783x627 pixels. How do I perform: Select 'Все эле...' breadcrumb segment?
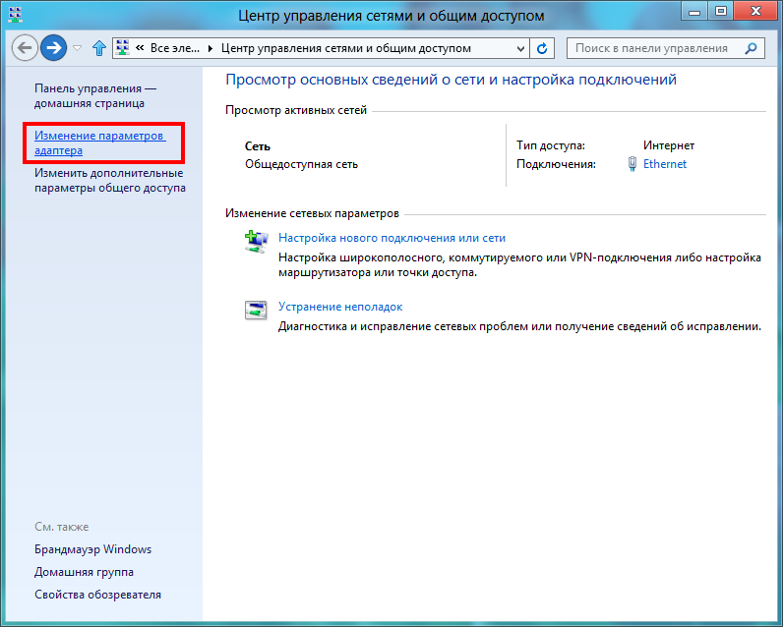coord(175,48)
